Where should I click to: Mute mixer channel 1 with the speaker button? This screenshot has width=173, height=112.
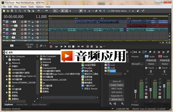[146, 97]
